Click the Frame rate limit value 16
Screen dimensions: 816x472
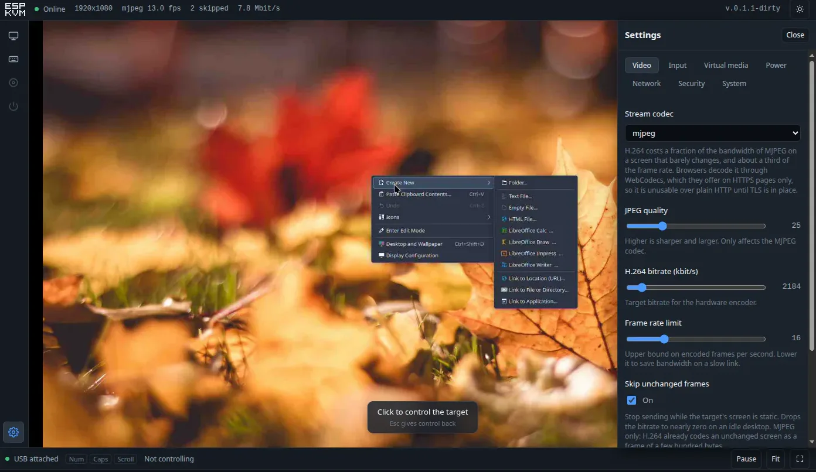(795, 338)
